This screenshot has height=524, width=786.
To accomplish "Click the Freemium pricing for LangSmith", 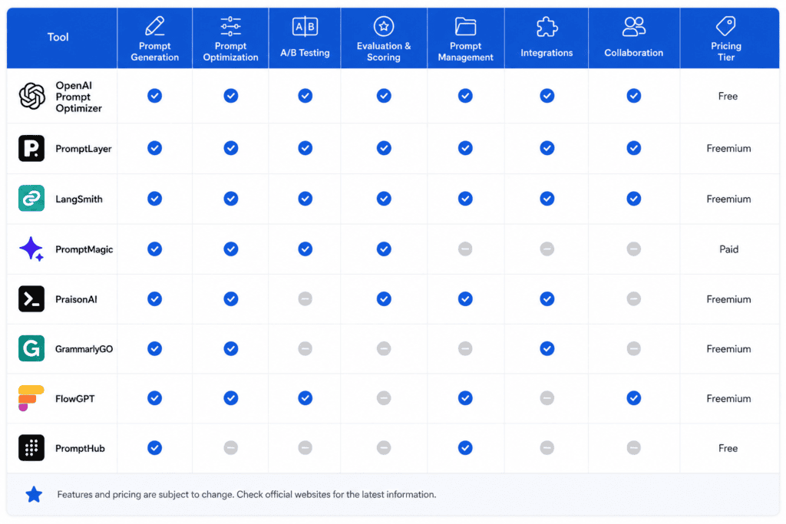I will (728, 199).
